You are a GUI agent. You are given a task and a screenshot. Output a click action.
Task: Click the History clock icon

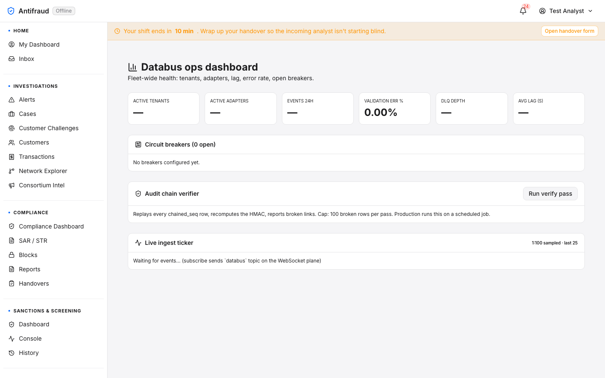coord(12,353)
